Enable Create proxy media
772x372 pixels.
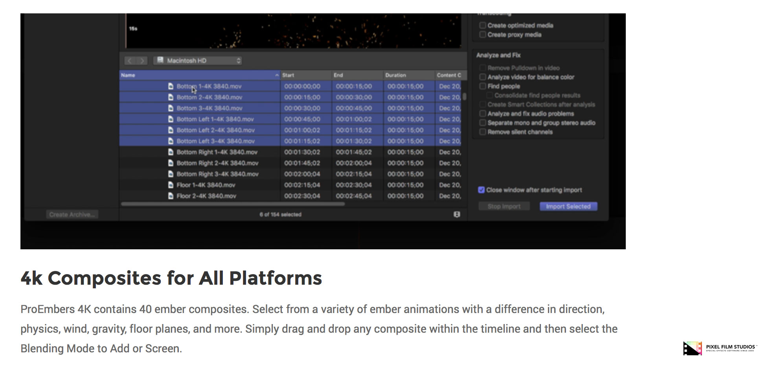pos(483,35)
